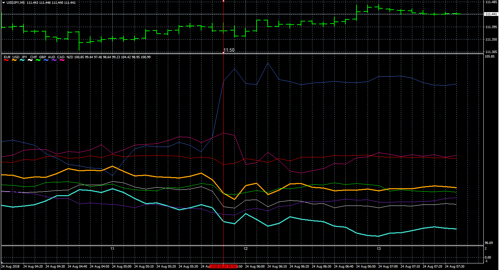Click the hour marker 11 in the bottom subwindow

pyautogui.click(x=112, y=249)
